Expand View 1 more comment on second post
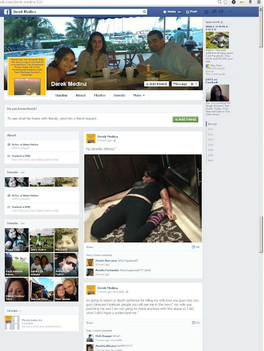The image size is (264, 351). click(99, 330)
